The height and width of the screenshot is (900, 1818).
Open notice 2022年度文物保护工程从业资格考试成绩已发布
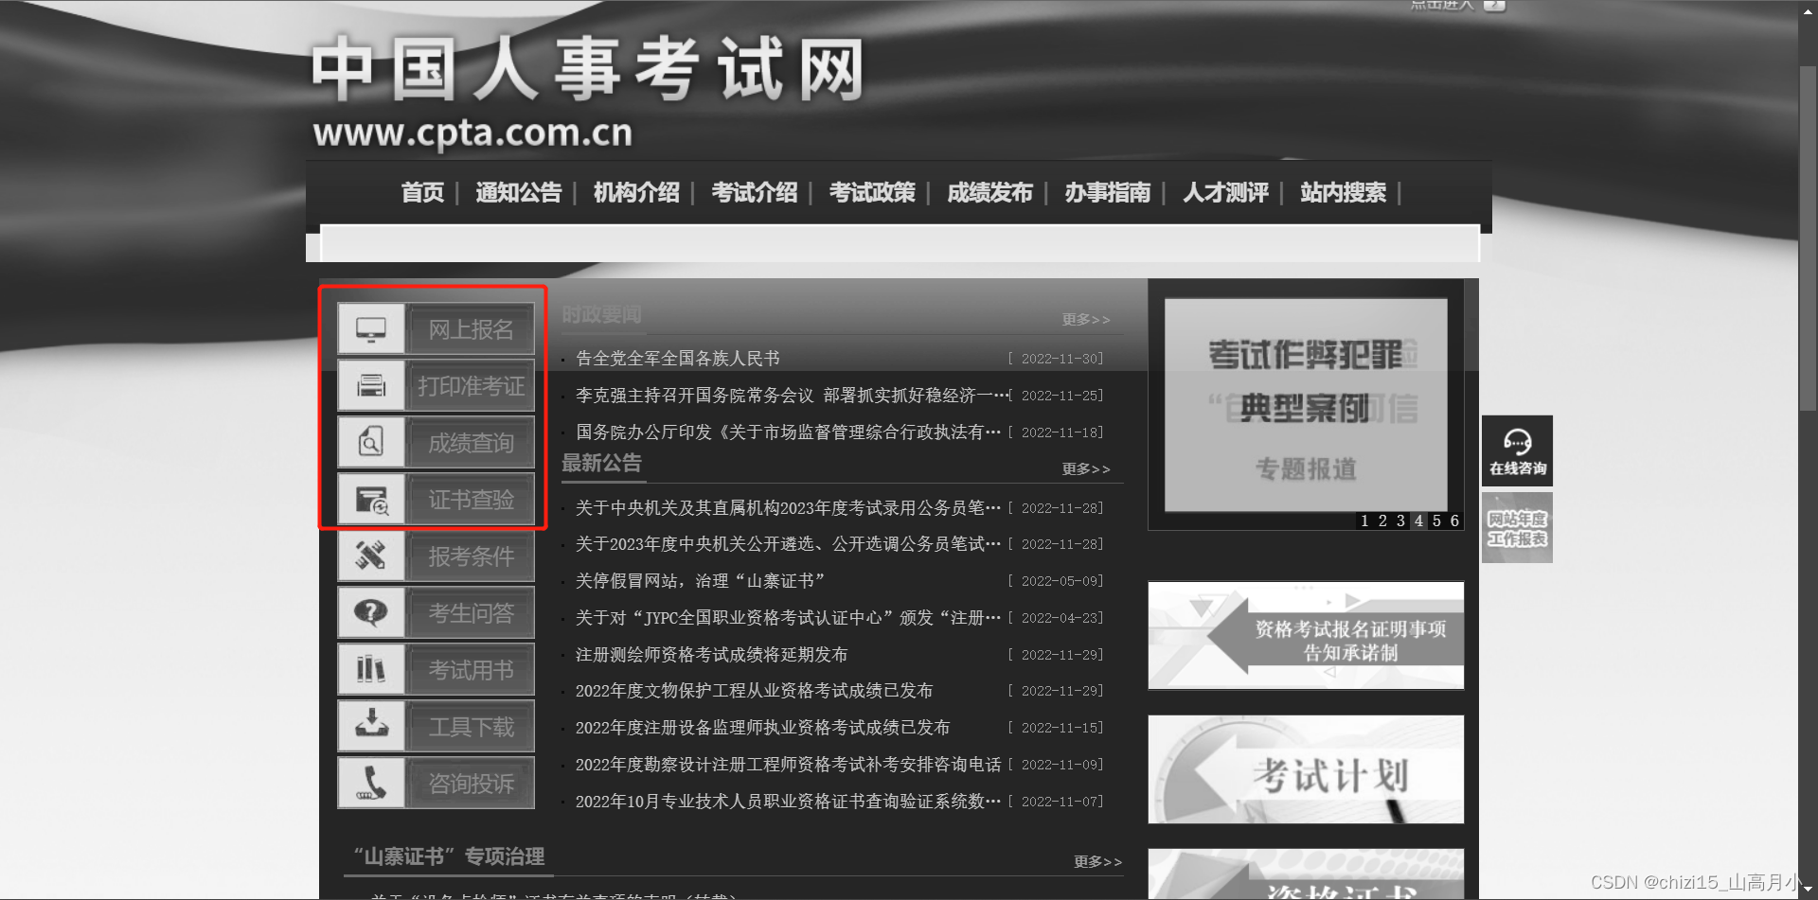point(755,691)
